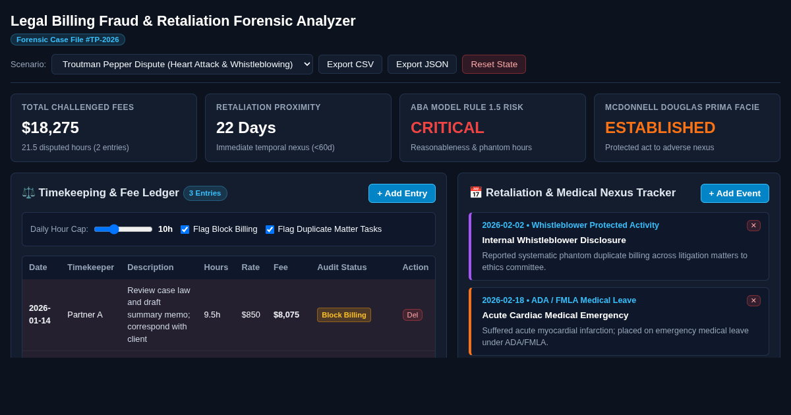Select the 2026-02-18 ADA / FMLA Medical Leave label
This screenshot has width=791, height=415.
(x=559, y=300)
